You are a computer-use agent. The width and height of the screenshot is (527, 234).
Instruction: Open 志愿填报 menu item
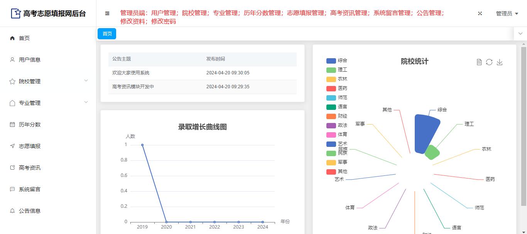pos(30,146)
